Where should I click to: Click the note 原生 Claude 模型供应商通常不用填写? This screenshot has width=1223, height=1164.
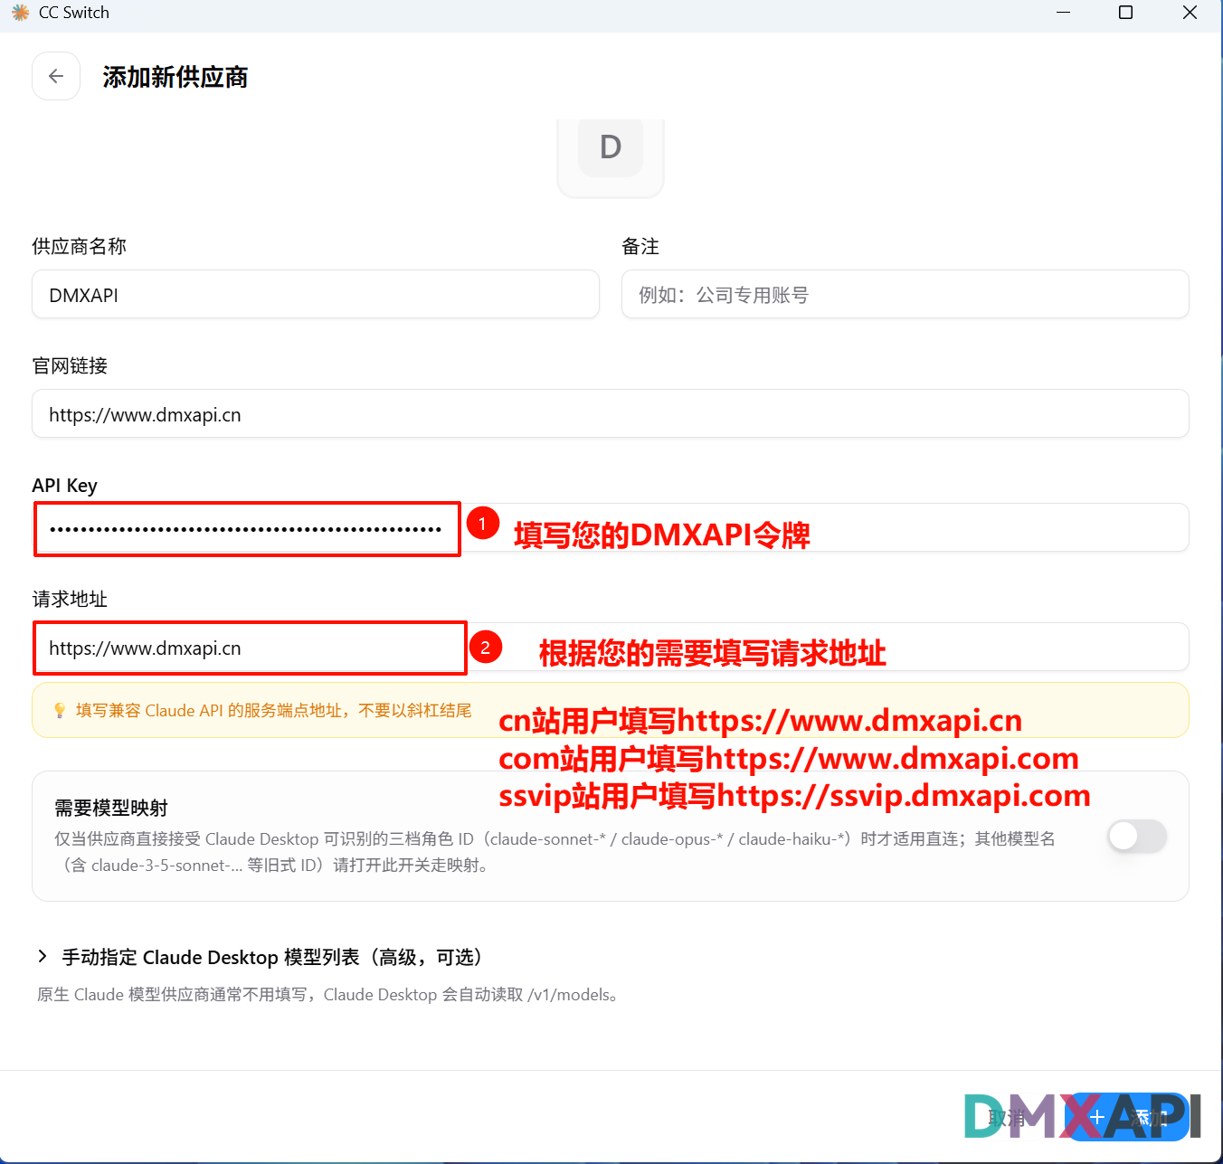(330, 995)
